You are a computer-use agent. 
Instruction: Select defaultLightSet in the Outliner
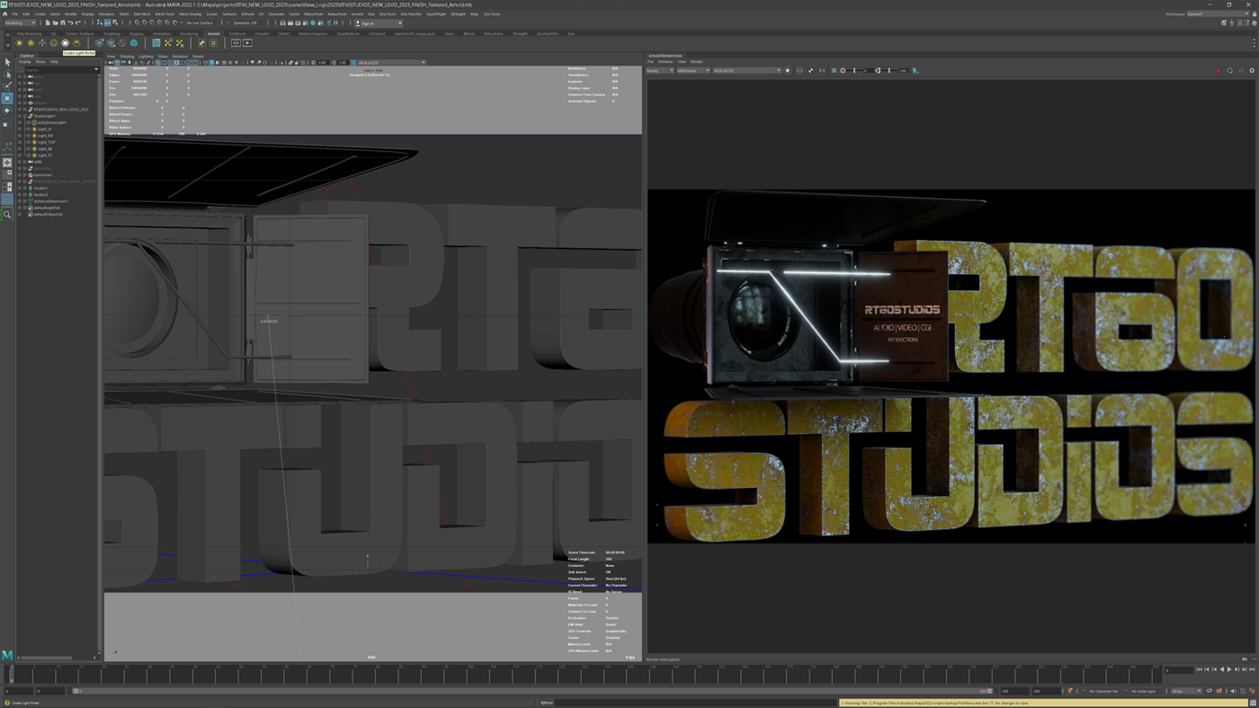click(x=47, y=208)
